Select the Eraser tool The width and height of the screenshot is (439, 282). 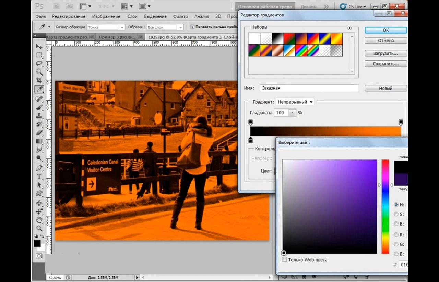click(39, 133)
